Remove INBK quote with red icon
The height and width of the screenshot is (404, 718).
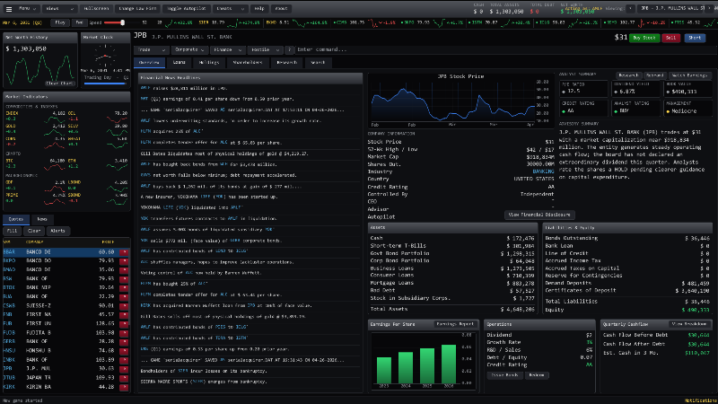tap(124, 360)
